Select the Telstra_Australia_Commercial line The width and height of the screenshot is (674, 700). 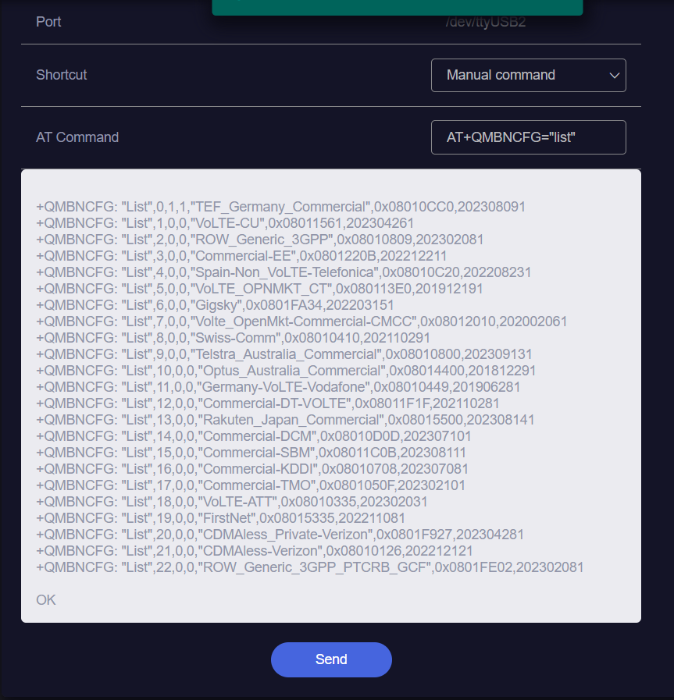[x=284, y=354]
